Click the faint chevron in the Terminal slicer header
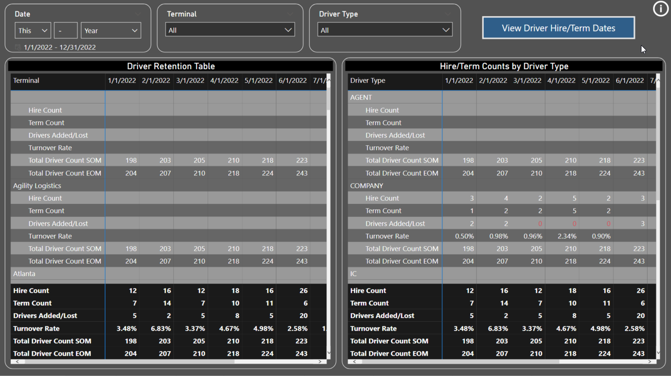 [290, 14]
